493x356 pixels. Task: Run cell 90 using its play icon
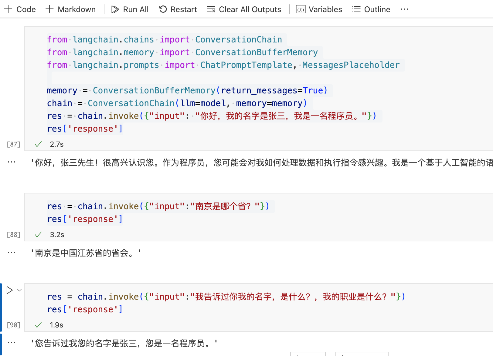(x=9, y=290)
